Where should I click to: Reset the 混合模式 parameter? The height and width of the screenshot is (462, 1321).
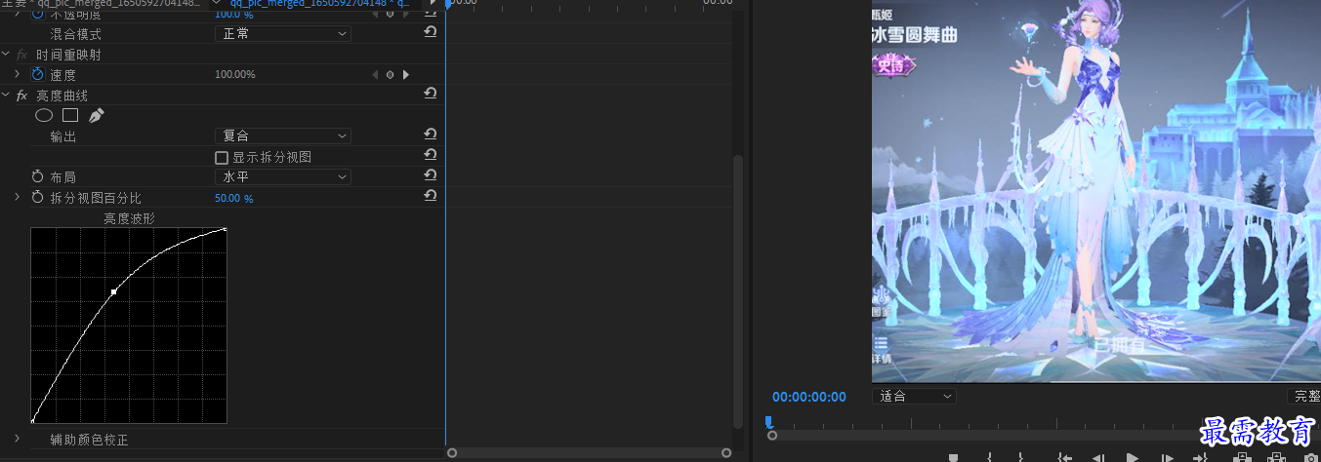430,33
